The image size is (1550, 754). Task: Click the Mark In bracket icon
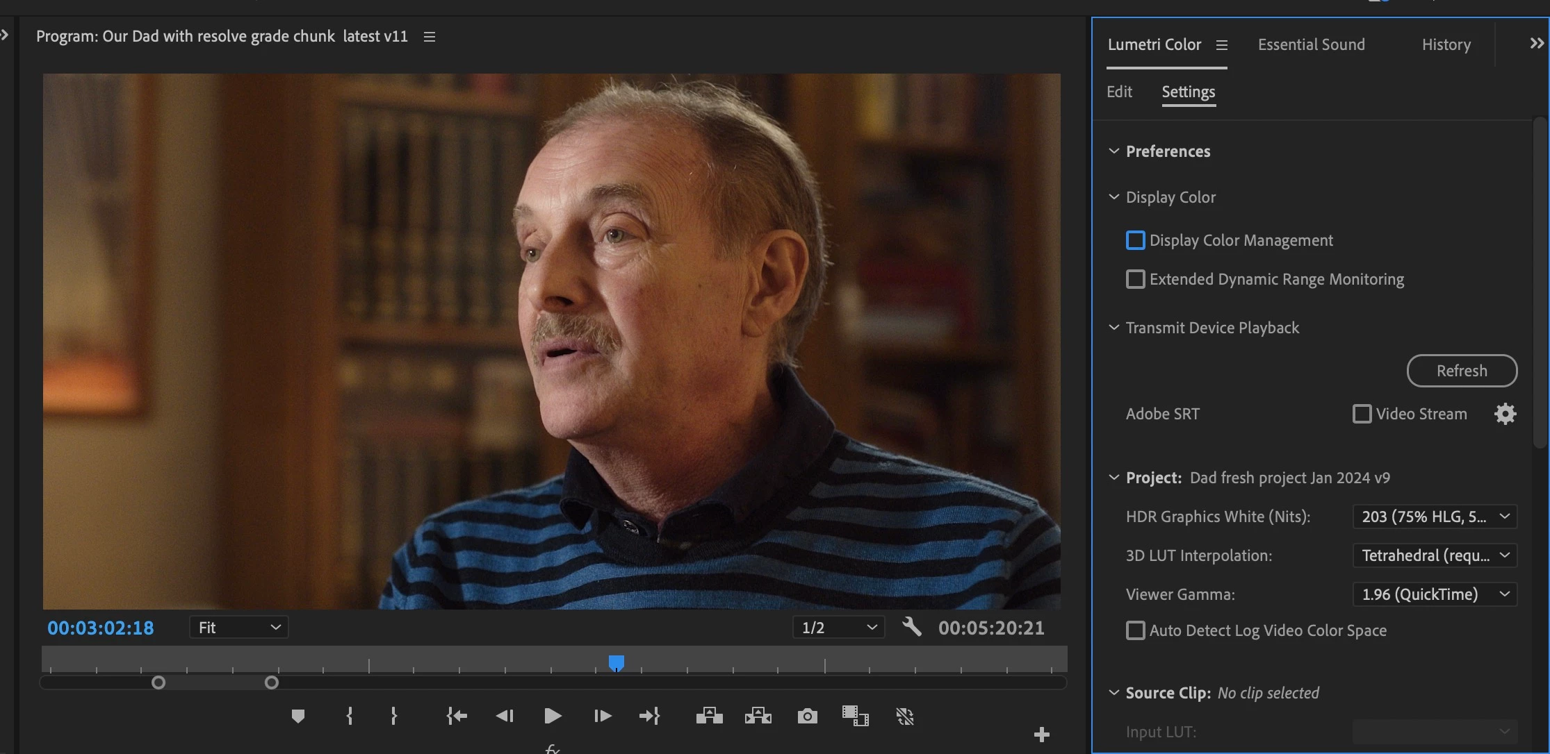click(x=350, y=716)
